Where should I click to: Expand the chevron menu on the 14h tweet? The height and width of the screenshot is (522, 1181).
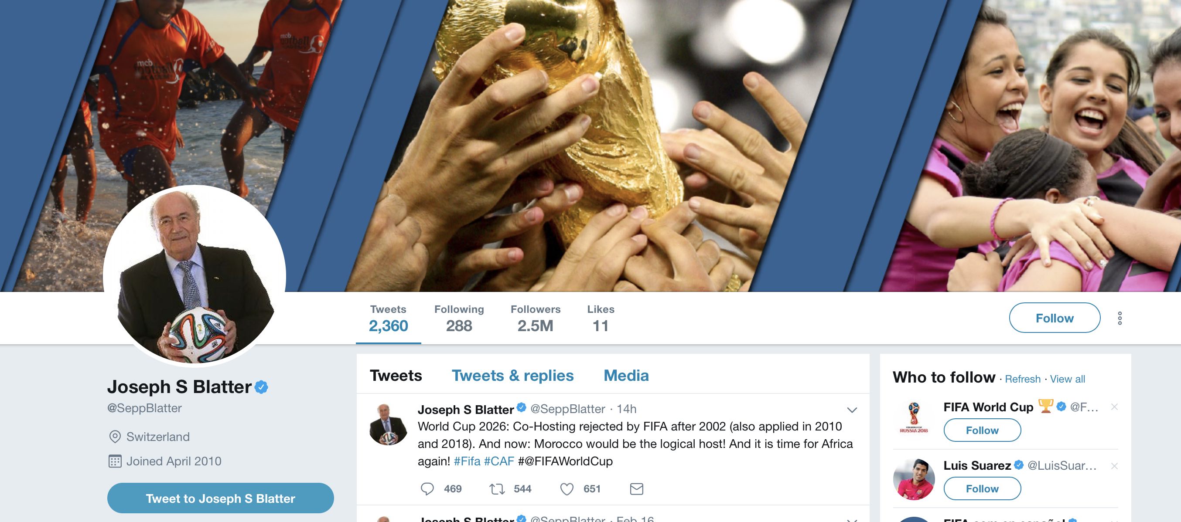pyautogui.click(x=852, y=410)
